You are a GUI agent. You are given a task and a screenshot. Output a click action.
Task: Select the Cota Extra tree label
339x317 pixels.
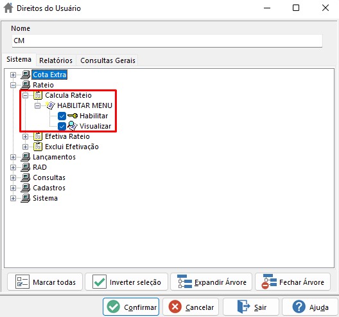(49, 75)
